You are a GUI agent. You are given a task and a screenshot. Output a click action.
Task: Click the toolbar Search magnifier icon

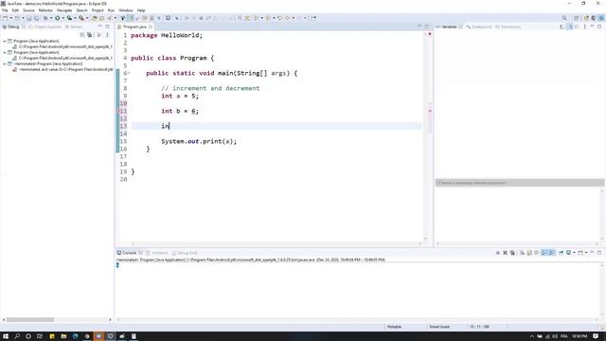[x=564, y=18]
